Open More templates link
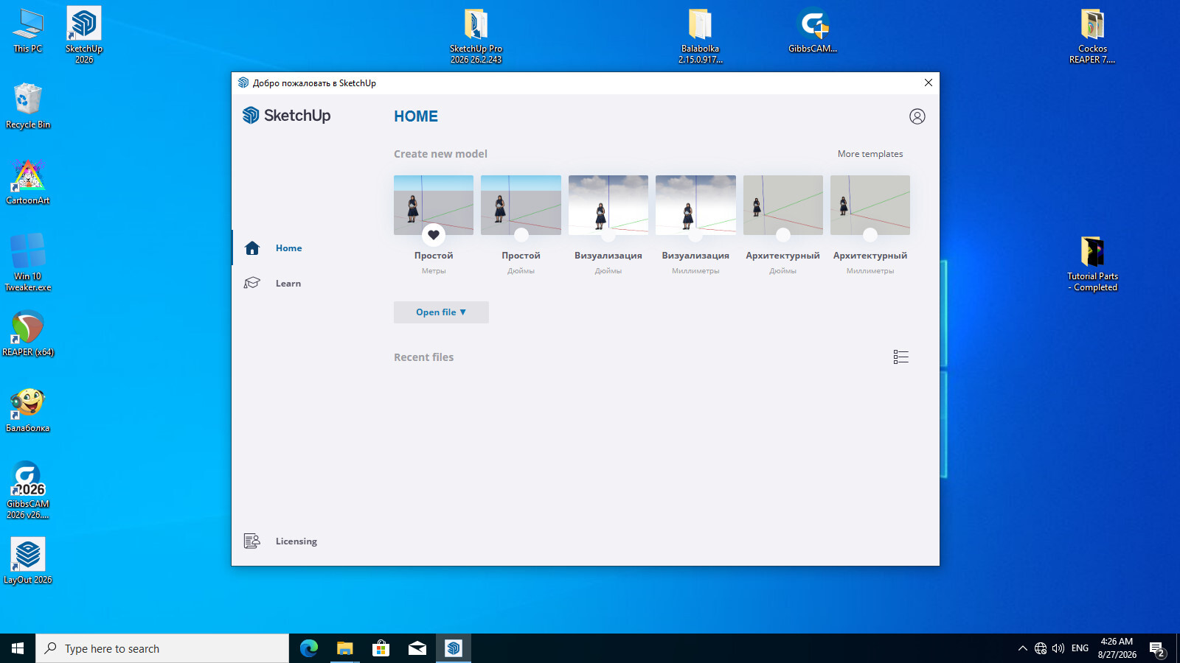 pyautogui.click(x=870, y=154)
